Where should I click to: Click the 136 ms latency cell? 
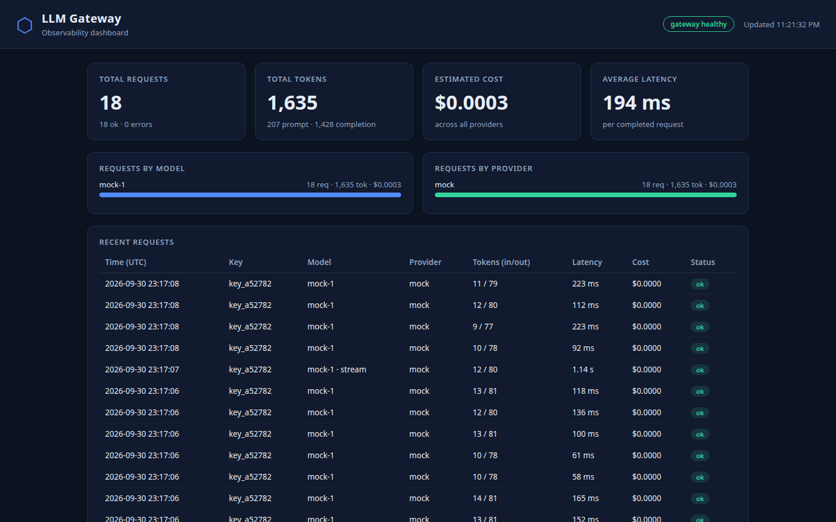point(585,412)
